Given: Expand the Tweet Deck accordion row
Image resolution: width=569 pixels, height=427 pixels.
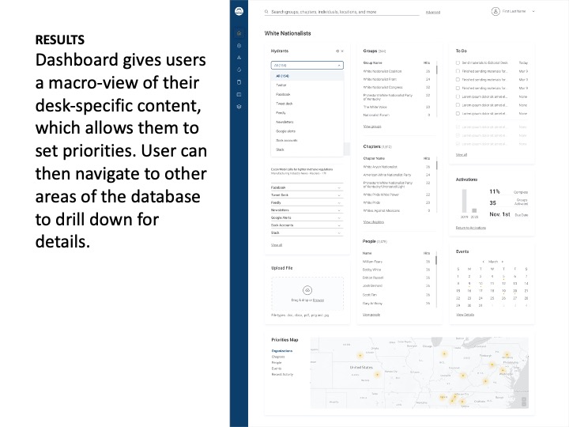Looking at the screenshot, I should (x=307, y=195).
